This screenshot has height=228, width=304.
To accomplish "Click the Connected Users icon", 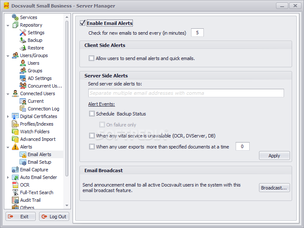I will [x=15, y=93].
